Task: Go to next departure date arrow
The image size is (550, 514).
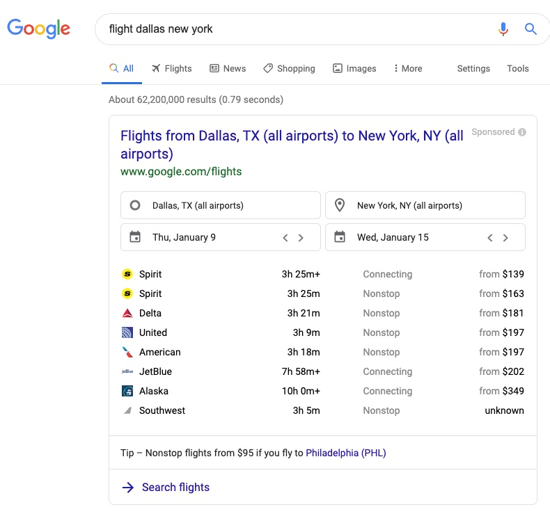Action: pos(301,238)
